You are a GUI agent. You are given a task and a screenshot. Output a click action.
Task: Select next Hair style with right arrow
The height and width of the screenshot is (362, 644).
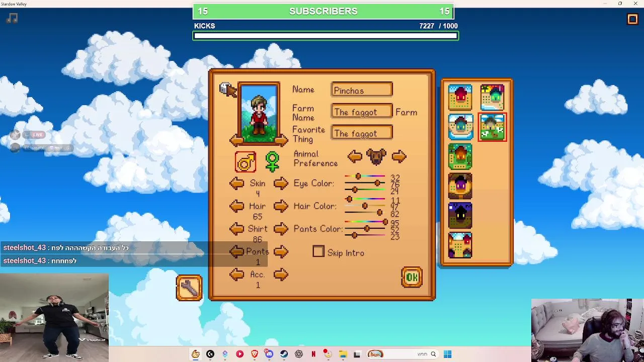pyautogui.click(x=281, y=206)
